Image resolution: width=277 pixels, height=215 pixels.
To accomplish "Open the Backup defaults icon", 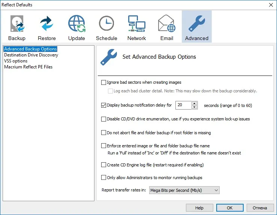I will (x=17, y=24).
